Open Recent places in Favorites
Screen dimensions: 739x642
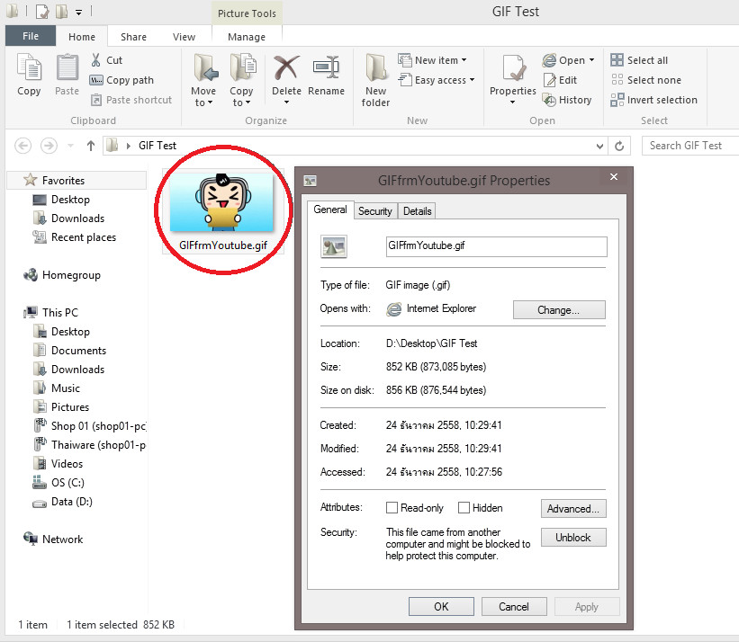[74, 237]
